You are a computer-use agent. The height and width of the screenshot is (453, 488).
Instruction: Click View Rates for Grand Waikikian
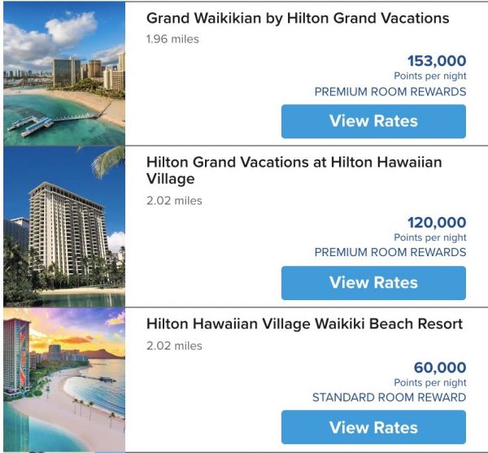[373, 121]
